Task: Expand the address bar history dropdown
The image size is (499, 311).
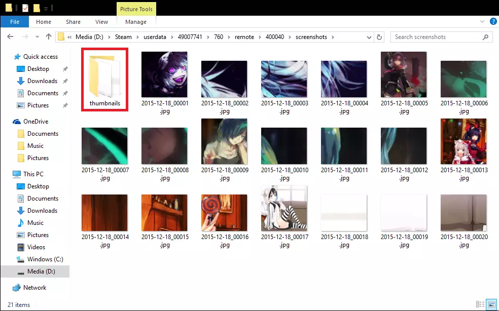Action: tap(369, 37)
